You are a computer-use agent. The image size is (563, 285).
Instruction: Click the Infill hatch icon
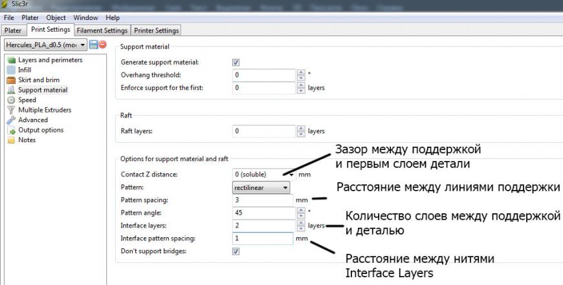pyautogui.click(x=11, y=70)
